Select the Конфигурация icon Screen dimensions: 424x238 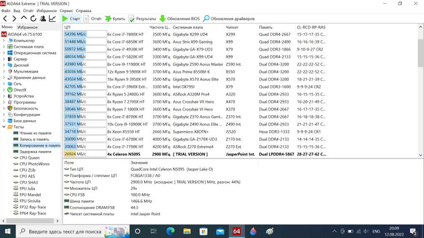tap(10, 114)
